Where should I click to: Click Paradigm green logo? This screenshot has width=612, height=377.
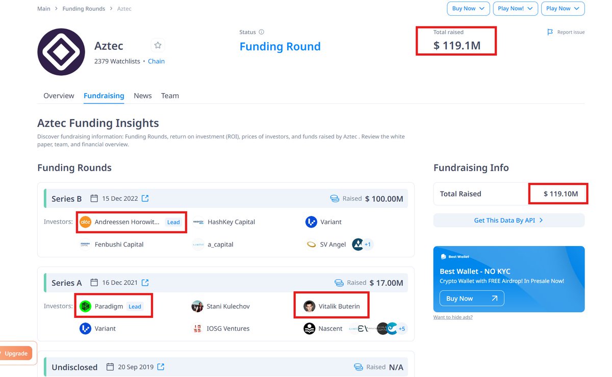click(x=85, y=307)
